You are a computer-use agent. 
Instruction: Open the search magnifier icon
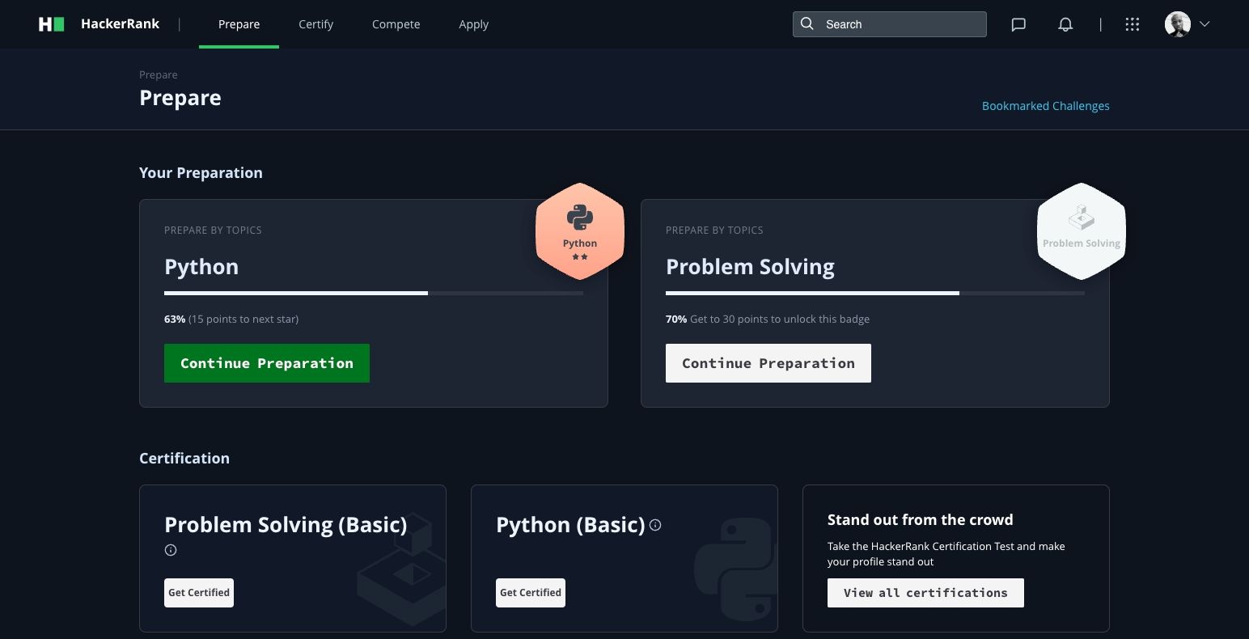[807, 24]
